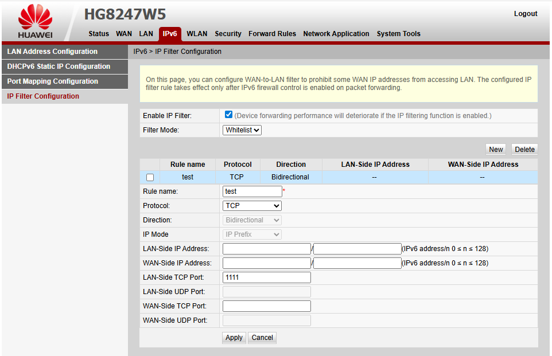The height and width of the screenshot is (356, 552).
Task: Click the Delete button
Action: coord(524,150)
